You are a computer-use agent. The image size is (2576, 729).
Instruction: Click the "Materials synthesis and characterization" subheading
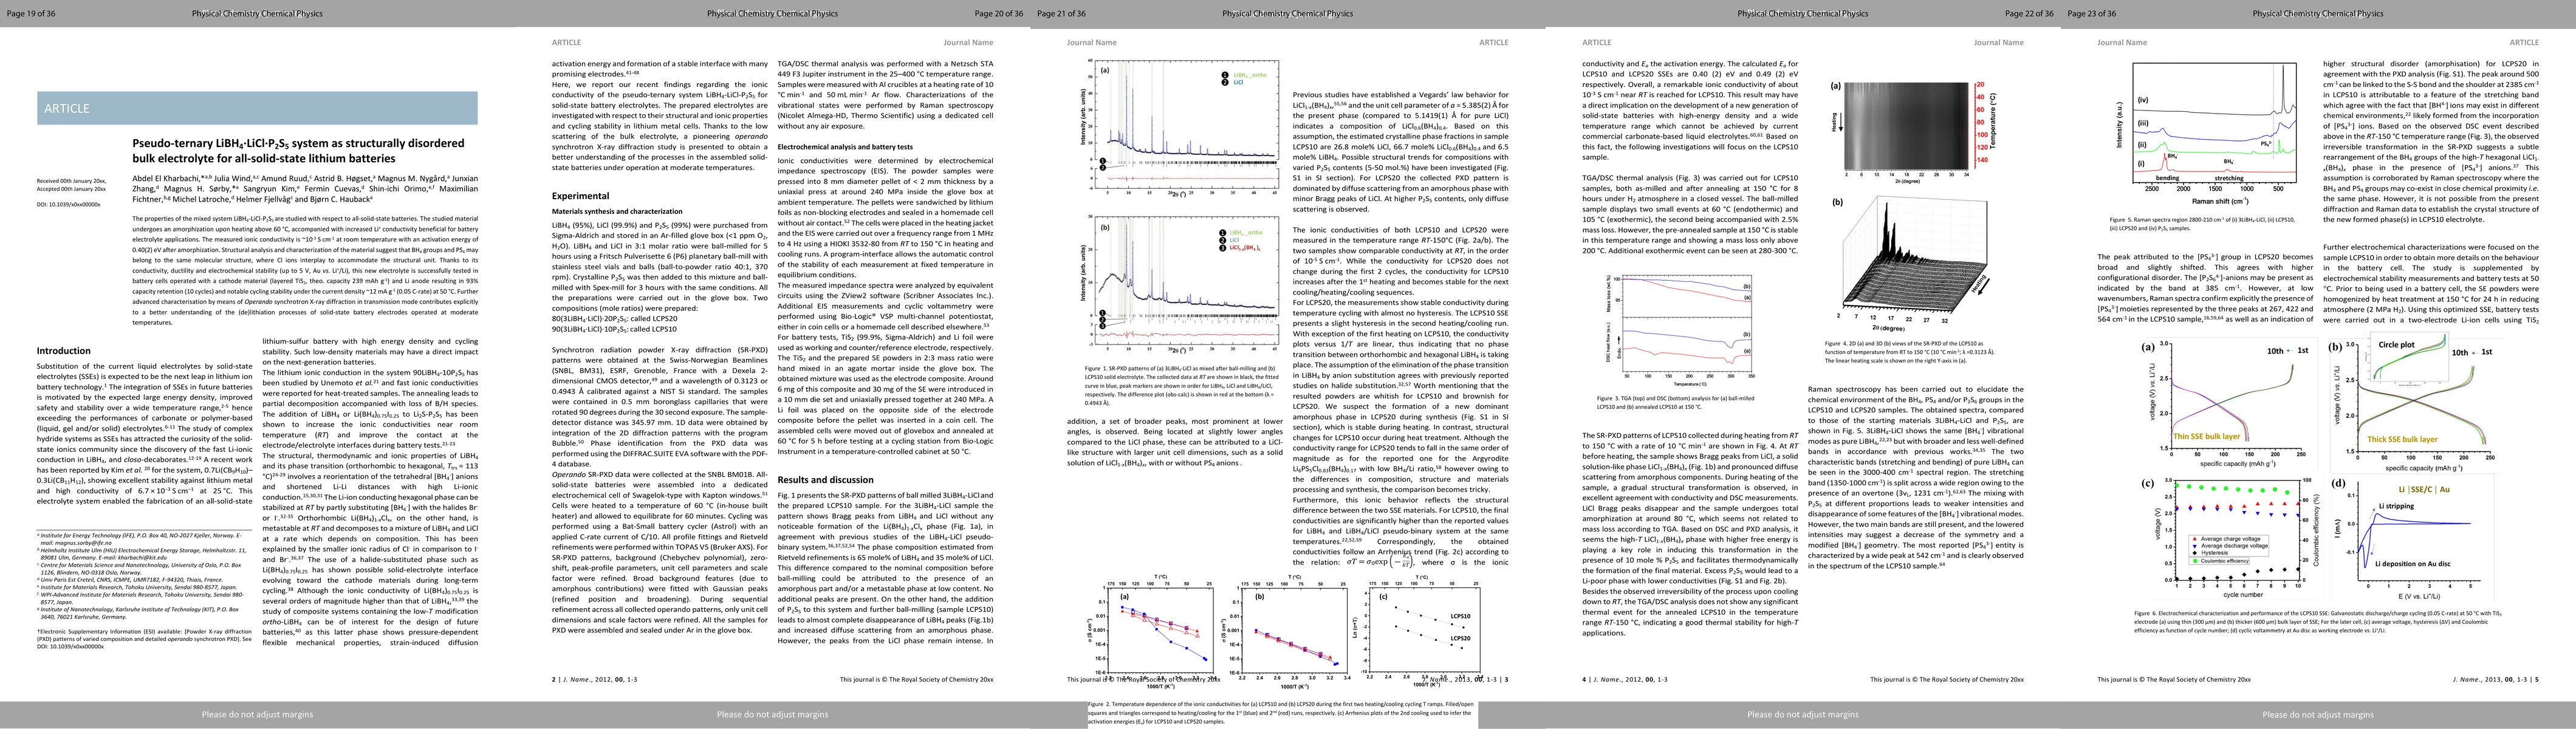[617, 211]
